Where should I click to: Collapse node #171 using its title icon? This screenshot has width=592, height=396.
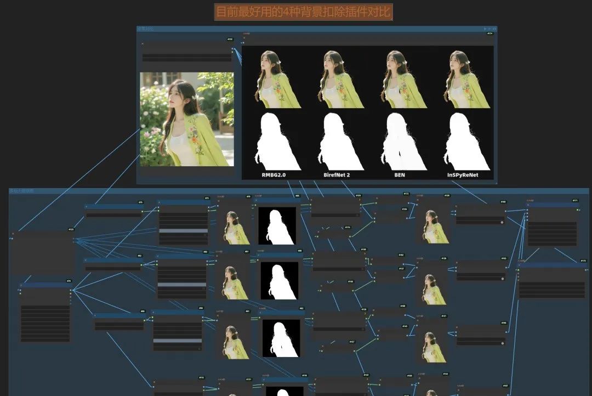(528, 205)
